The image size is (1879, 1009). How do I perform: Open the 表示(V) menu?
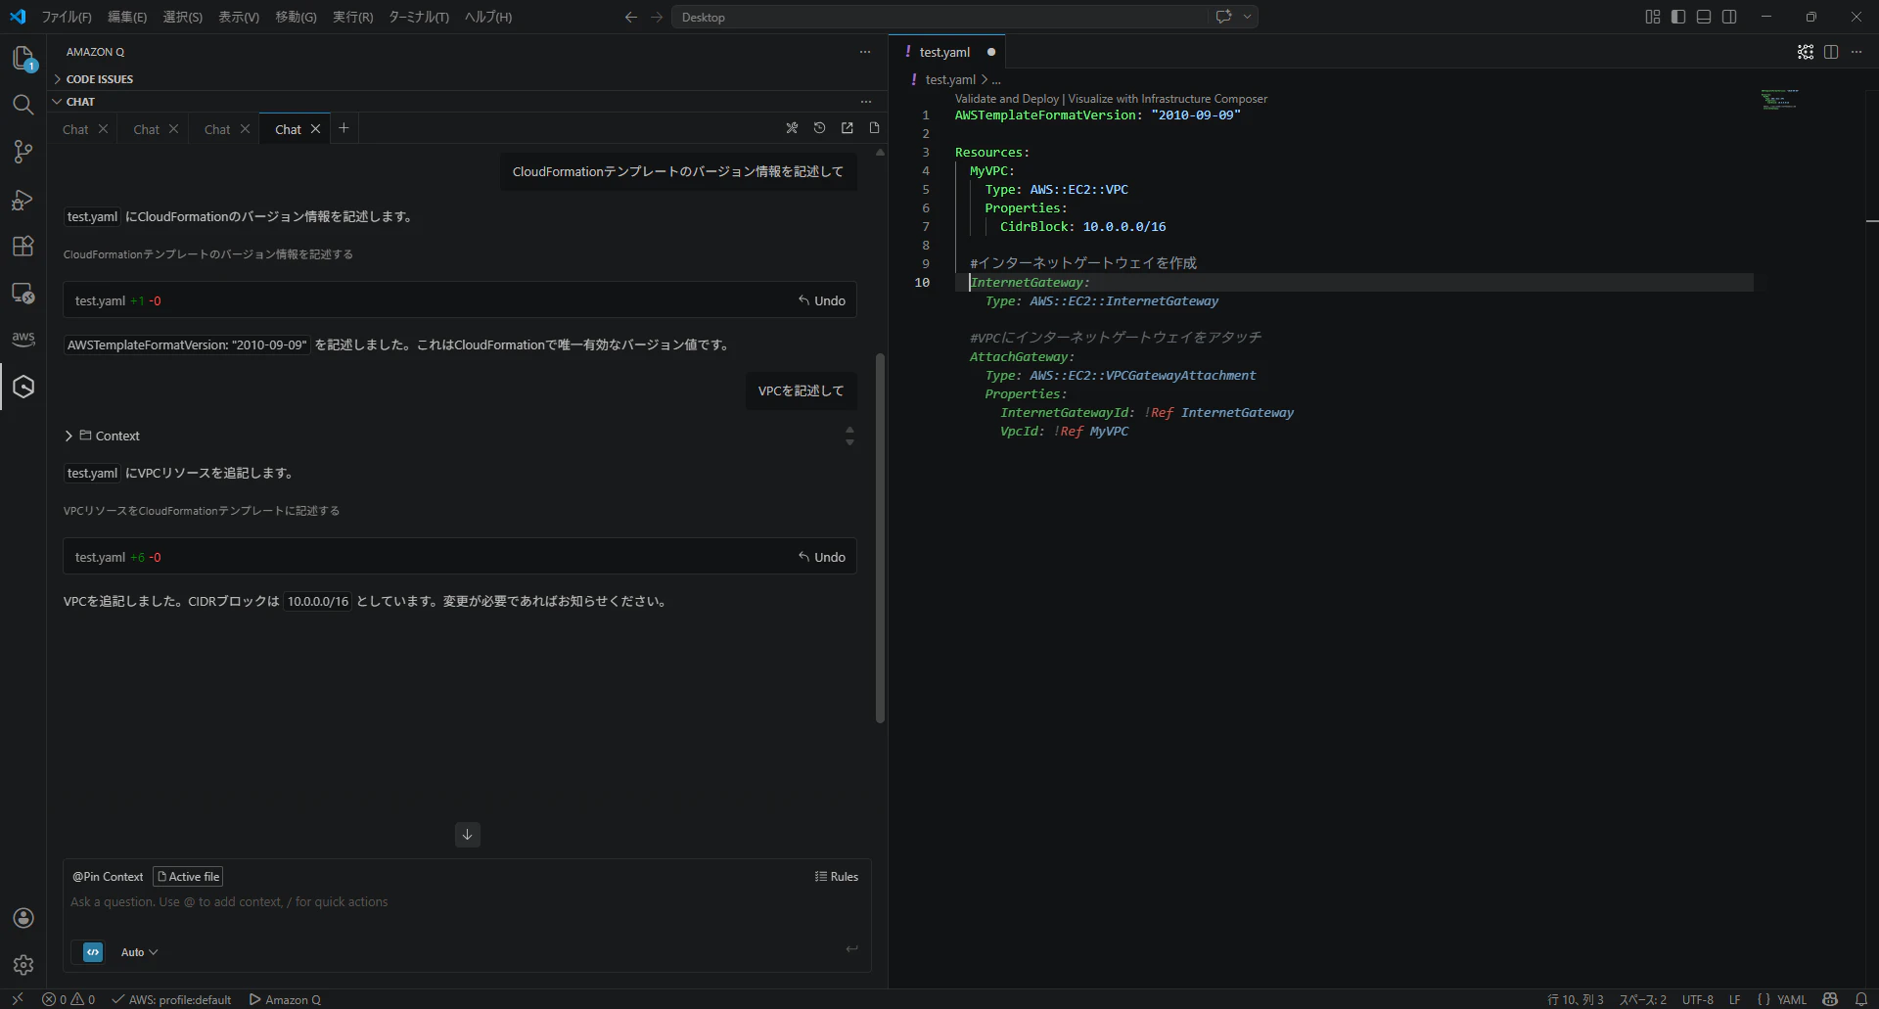[x=239, y=17]
